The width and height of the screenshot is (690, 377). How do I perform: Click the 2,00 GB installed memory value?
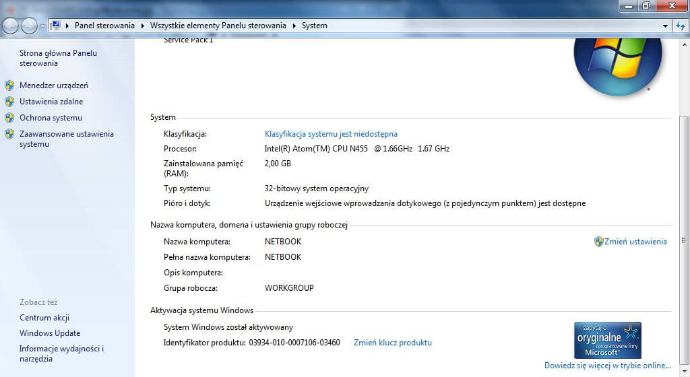click(x=278, y=164)
